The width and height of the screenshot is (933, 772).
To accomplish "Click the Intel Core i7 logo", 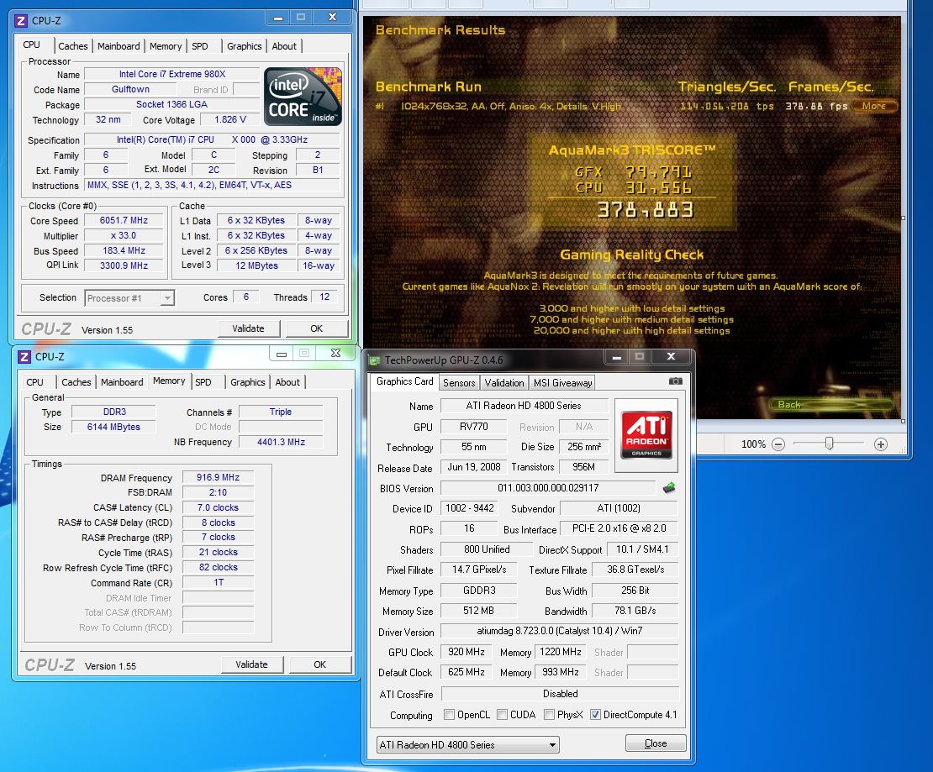I will click(303, 97).
